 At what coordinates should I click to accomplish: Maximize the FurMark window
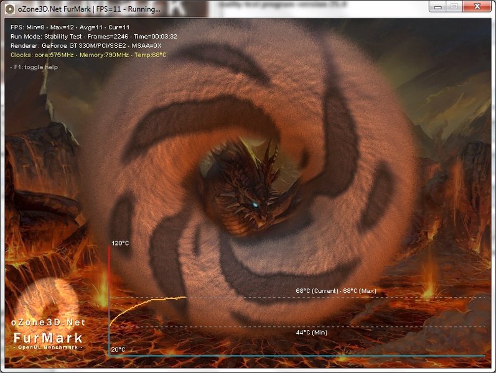click(x=454, y=6)
